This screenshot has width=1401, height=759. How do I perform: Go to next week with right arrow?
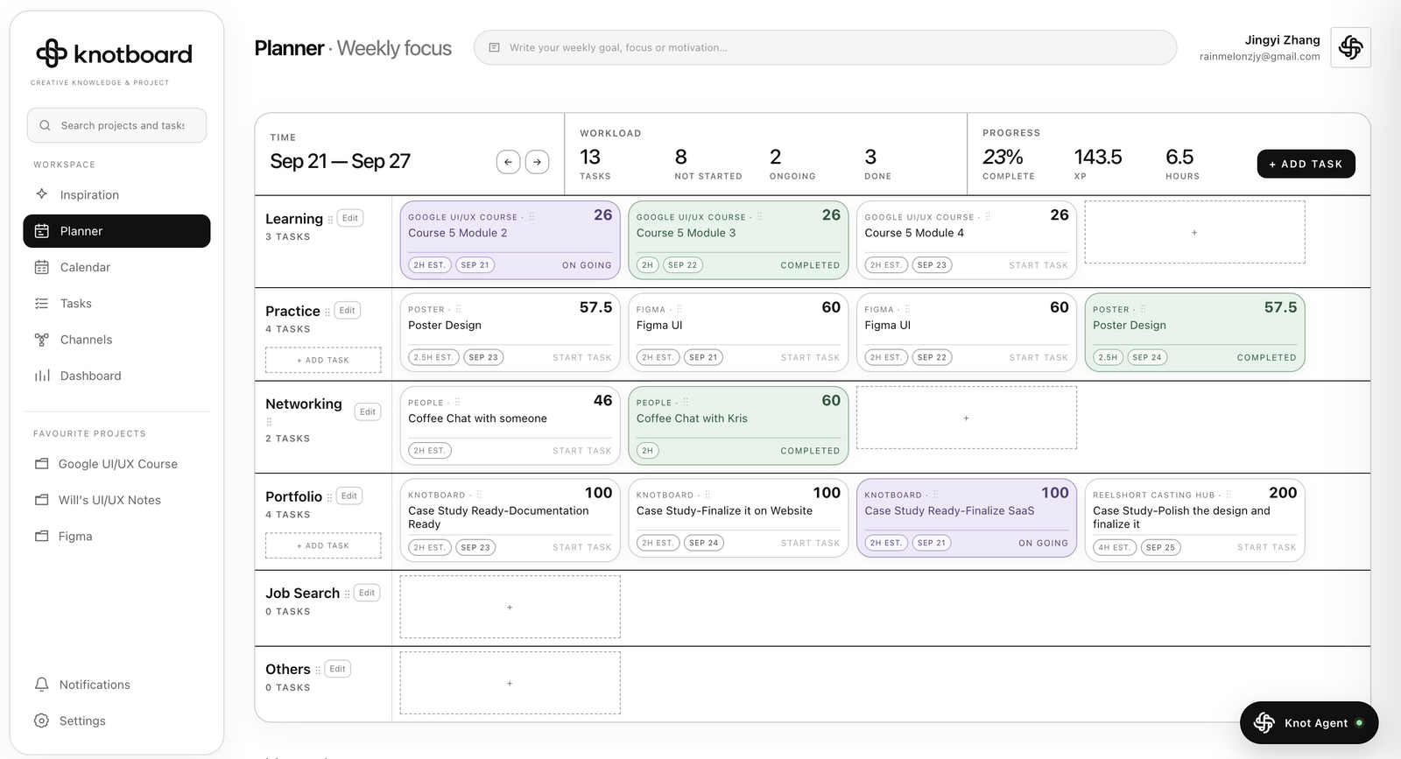pos(537,162)
